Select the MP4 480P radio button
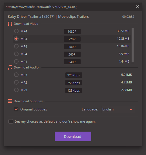The width and height of the screenshot is (146, 155). click(x=16, y=46)
